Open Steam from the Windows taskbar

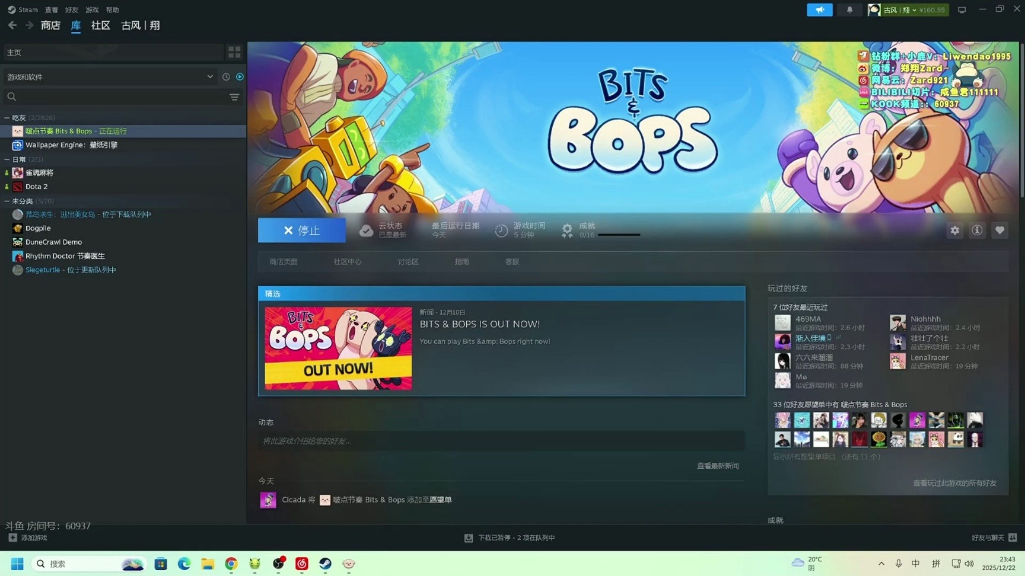point(325,564)
